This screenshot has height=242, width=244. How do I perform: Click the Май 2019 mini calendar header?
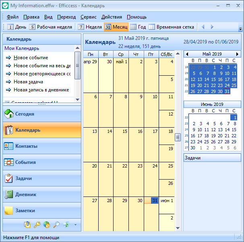[212, 54]
